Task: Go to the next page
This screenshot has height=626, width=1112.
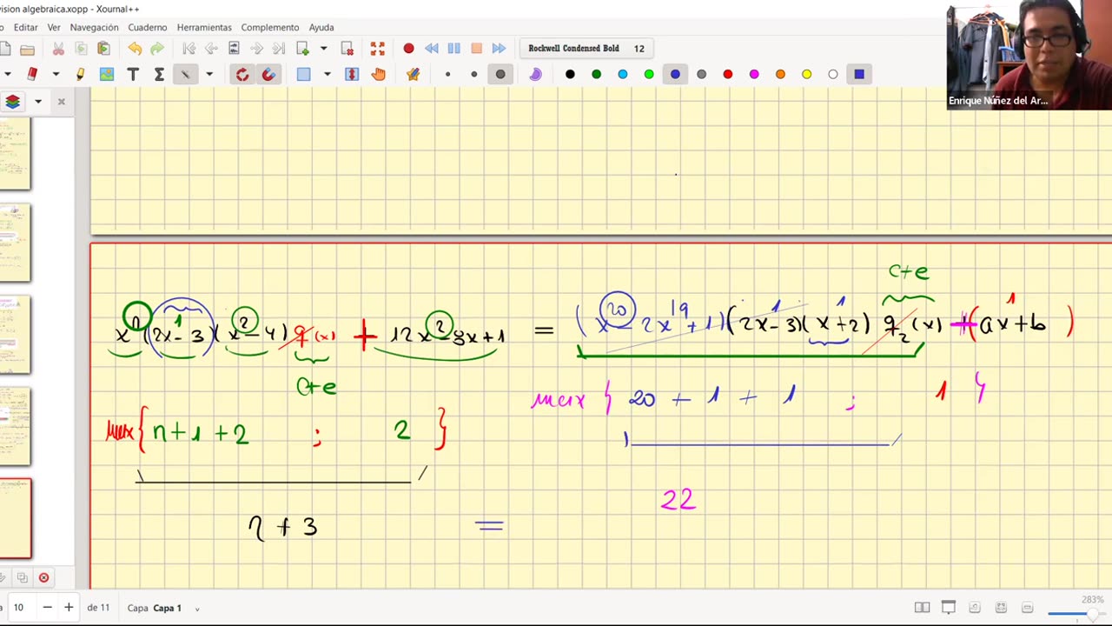Action: [256, 49]
